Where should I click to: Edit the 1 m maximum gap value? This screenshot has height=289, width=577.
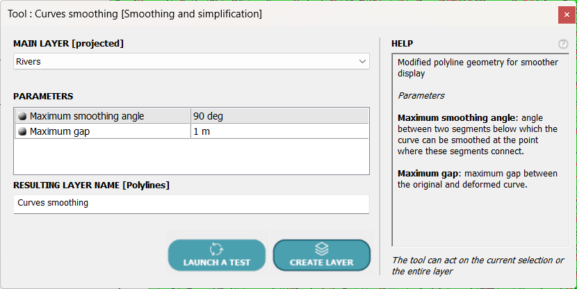tap(279, 131)
